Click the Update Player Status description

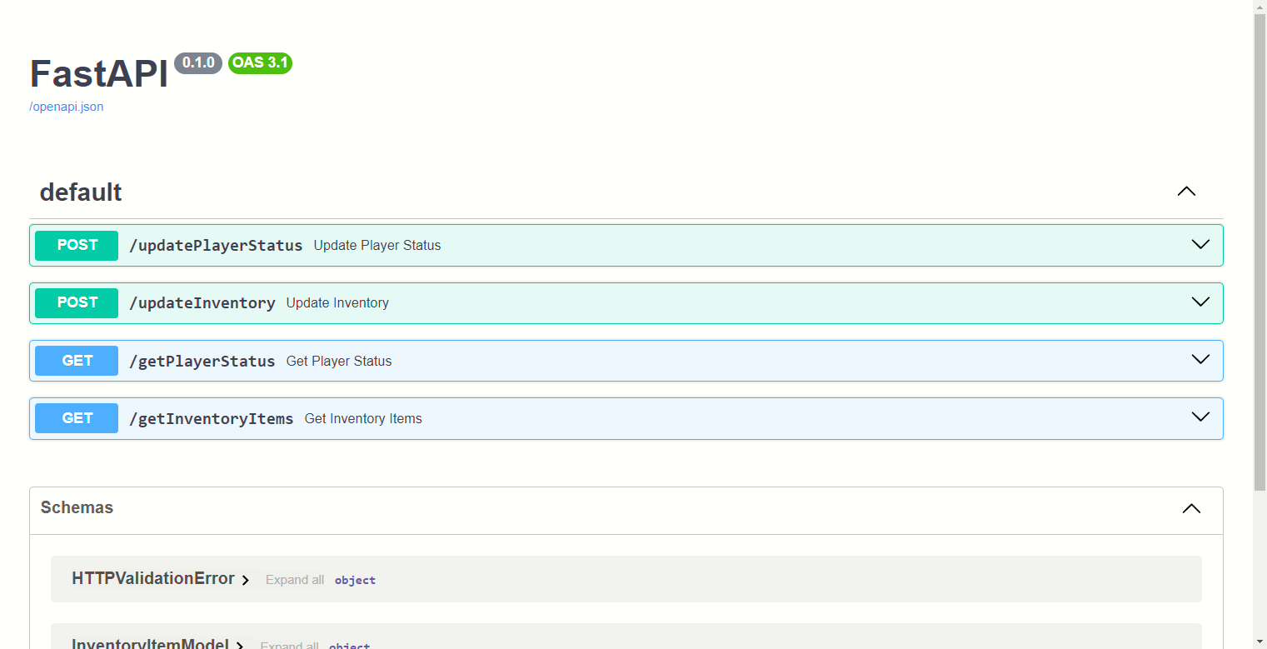tap(377, 246)
